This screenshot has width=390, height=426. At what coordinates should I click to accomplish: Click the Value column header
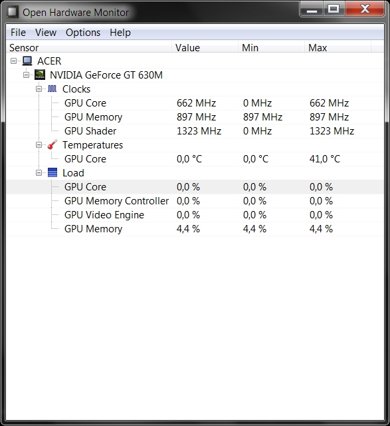click(205, 47)
